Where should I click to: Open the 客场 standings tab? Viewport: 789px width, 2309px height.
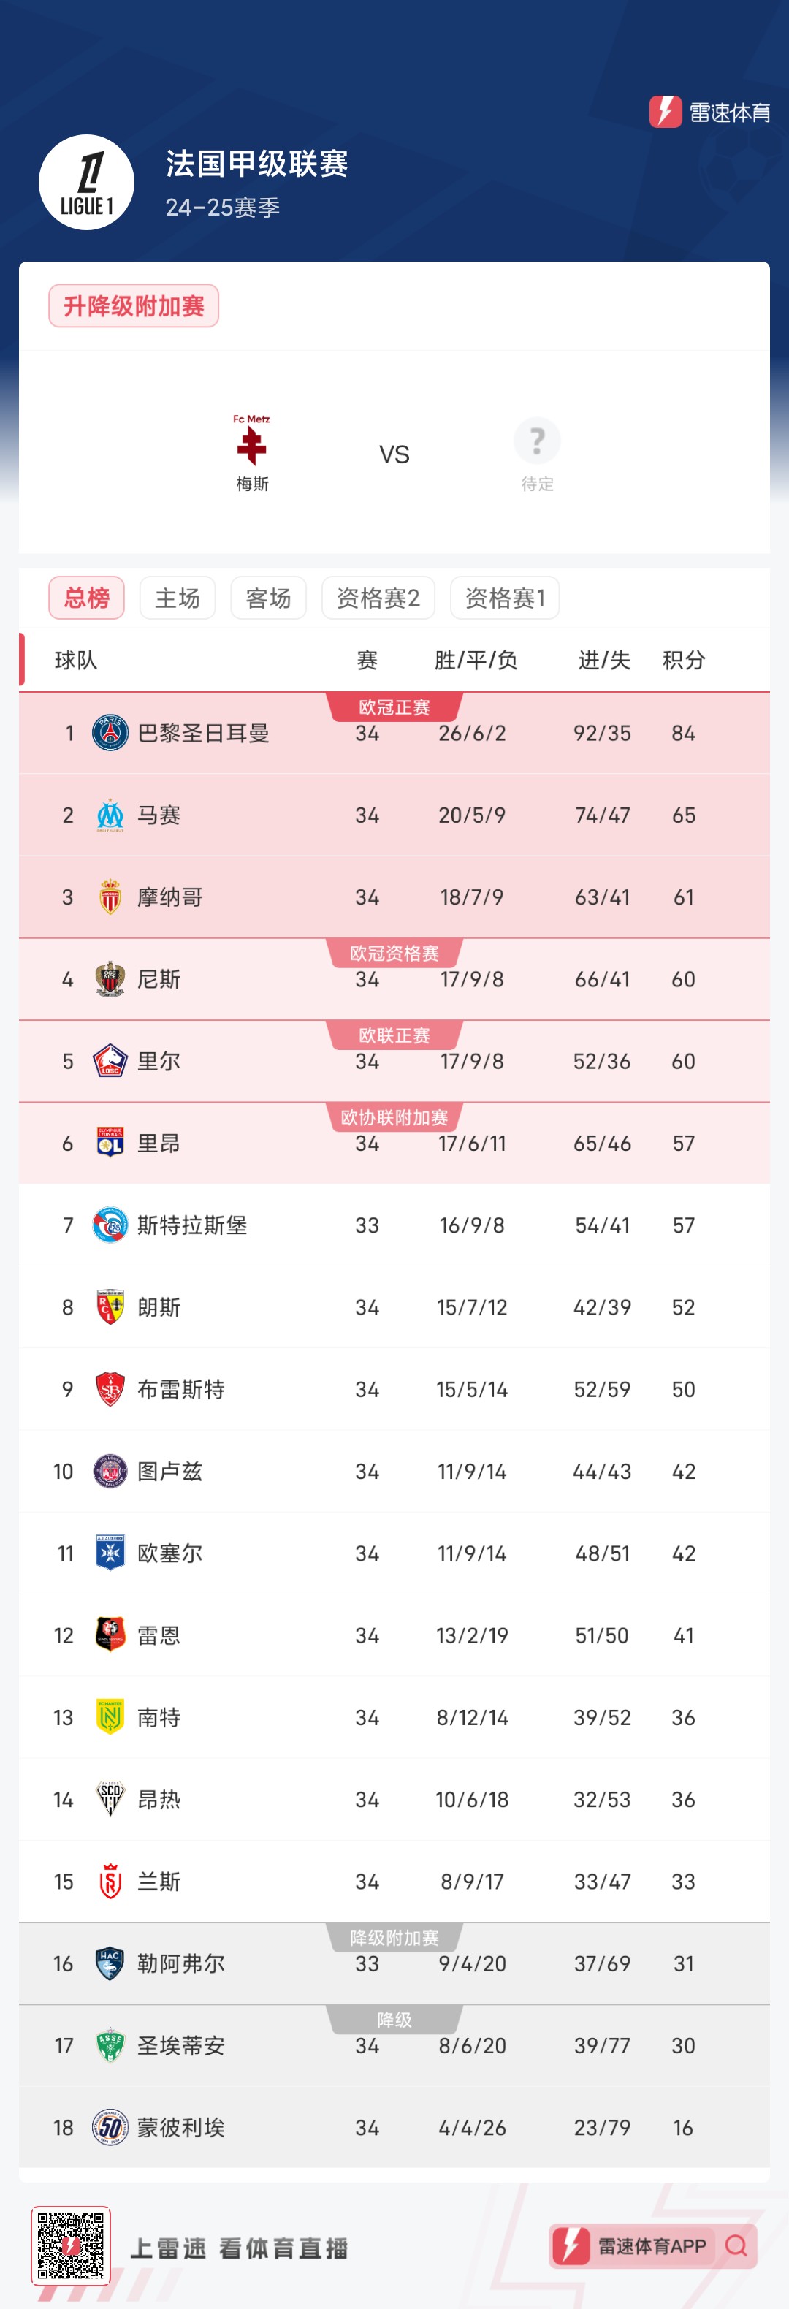click(268, 597)
